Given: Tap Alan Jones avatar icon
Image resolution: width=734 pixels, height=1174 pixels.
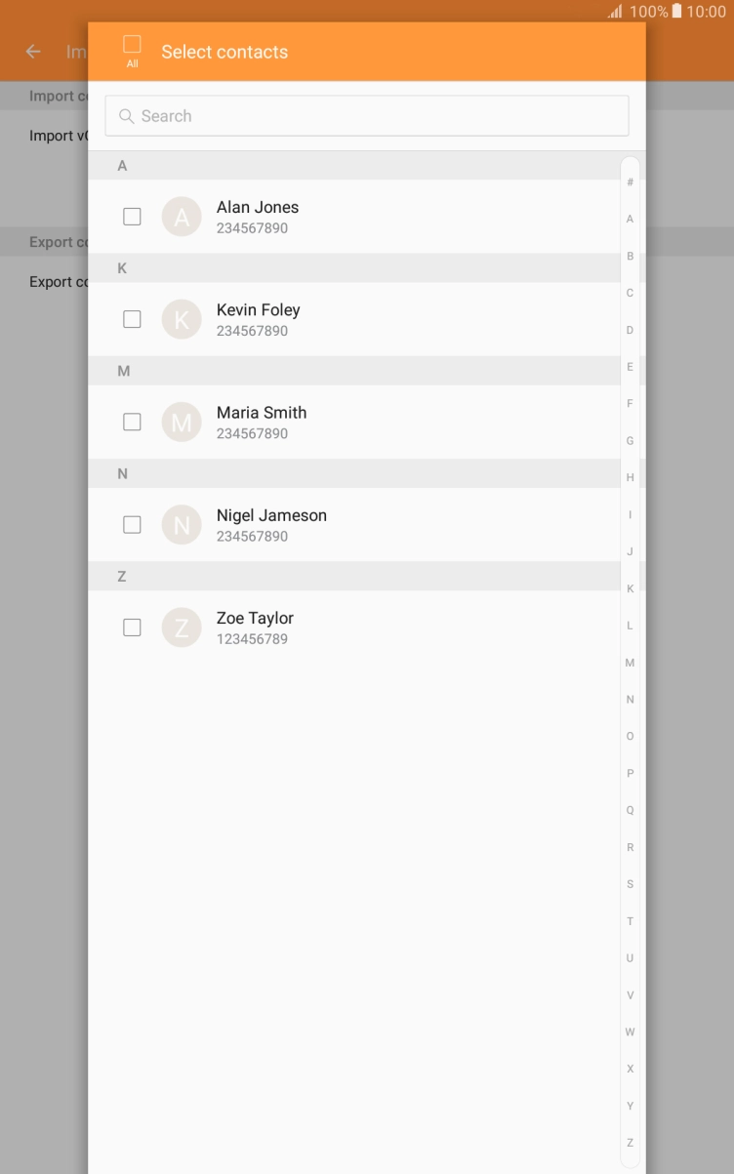Looking at the screenshot, I should click(182, 217).
